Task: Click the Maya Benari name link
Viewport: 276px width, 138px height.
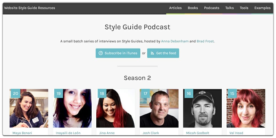Action: 22,133
